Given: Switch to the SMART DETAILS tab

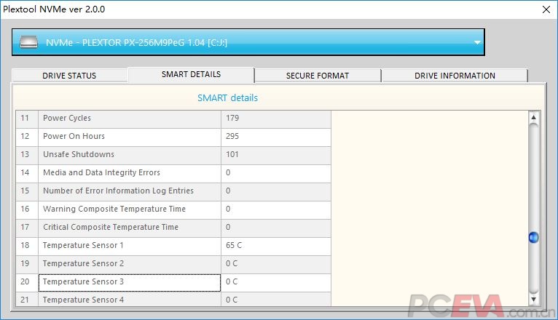Looking at the screenshot, I should 191,75.
